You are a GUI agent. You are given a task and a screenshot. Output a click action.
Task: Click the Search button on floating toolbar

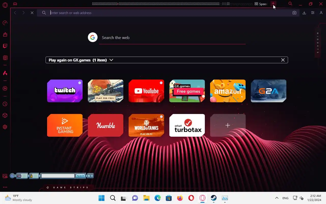(x=80, y=176)
